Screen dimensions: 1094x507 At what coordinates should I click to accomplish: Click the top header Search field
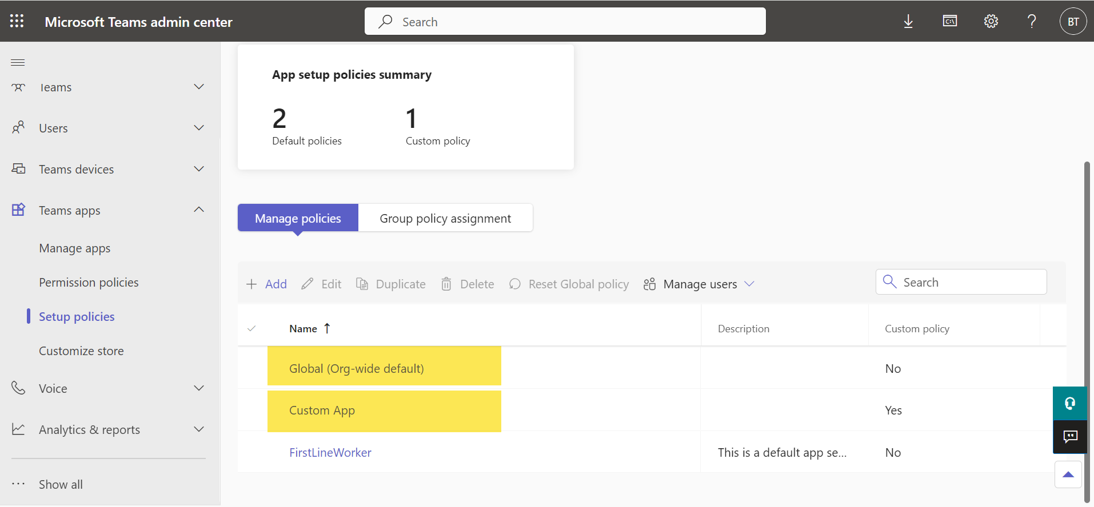pyautogui.click(x=565, y=21)
